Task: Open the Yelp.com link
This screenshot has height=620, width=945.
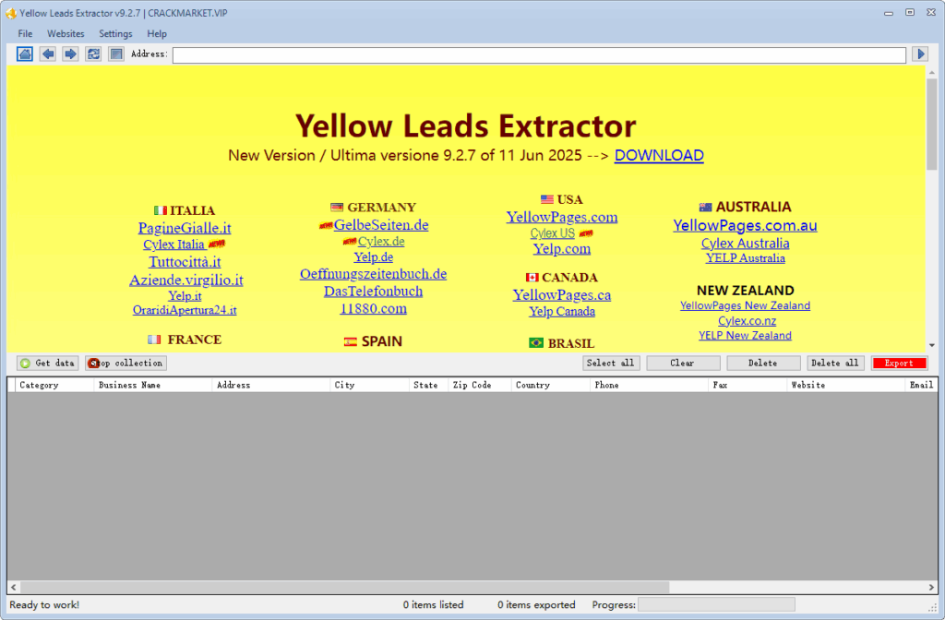Action: tap(562, 248)
